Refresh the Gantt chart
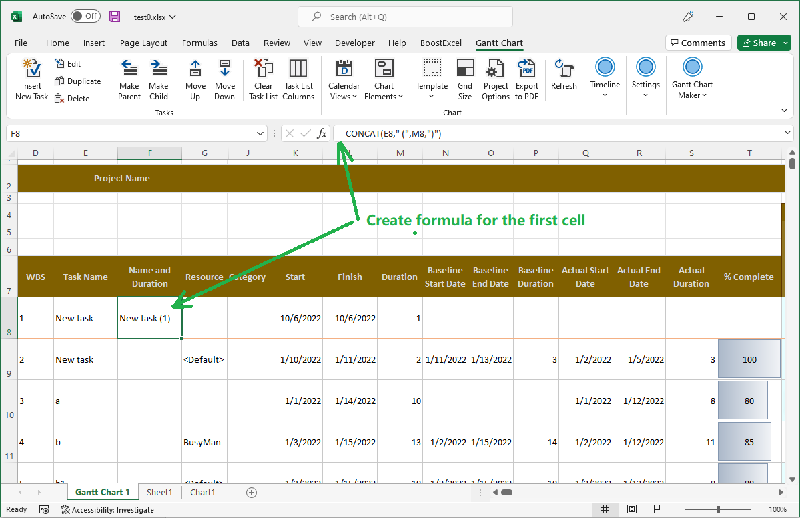The width and height of the screenshot is (800, 518). tap(564, 79)
